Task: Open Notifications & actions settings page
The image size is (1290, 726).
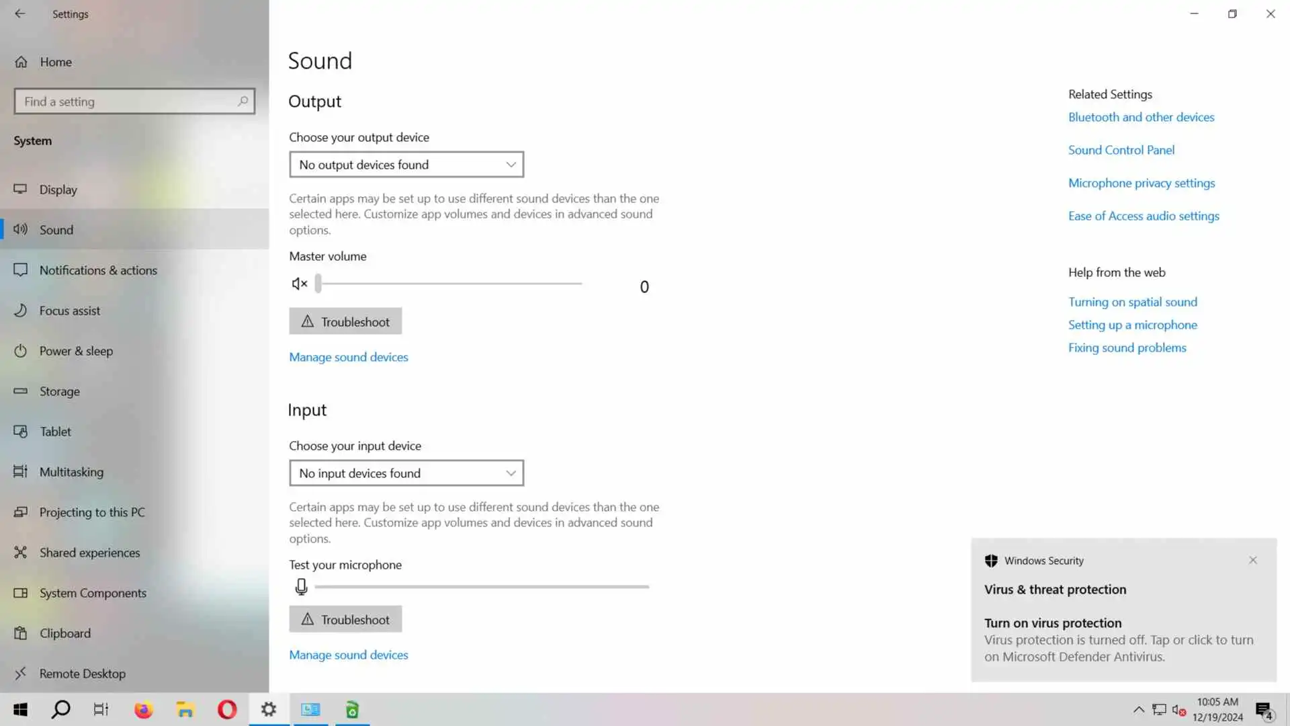Action: 98,270
